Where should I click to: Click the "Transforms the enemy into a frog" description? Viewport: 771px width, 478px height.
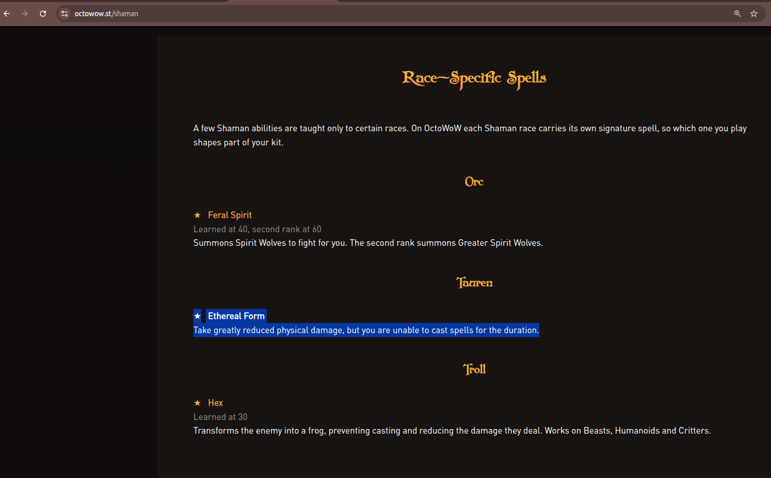452,431
